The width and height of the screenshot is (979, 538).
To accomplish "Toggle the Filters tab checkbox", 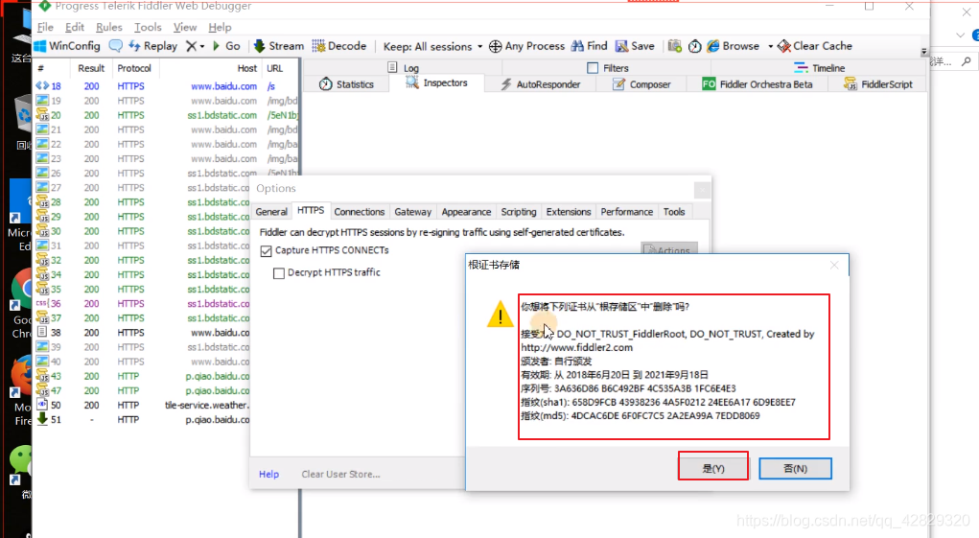I will pyautogui.click(x=593, y=68).
